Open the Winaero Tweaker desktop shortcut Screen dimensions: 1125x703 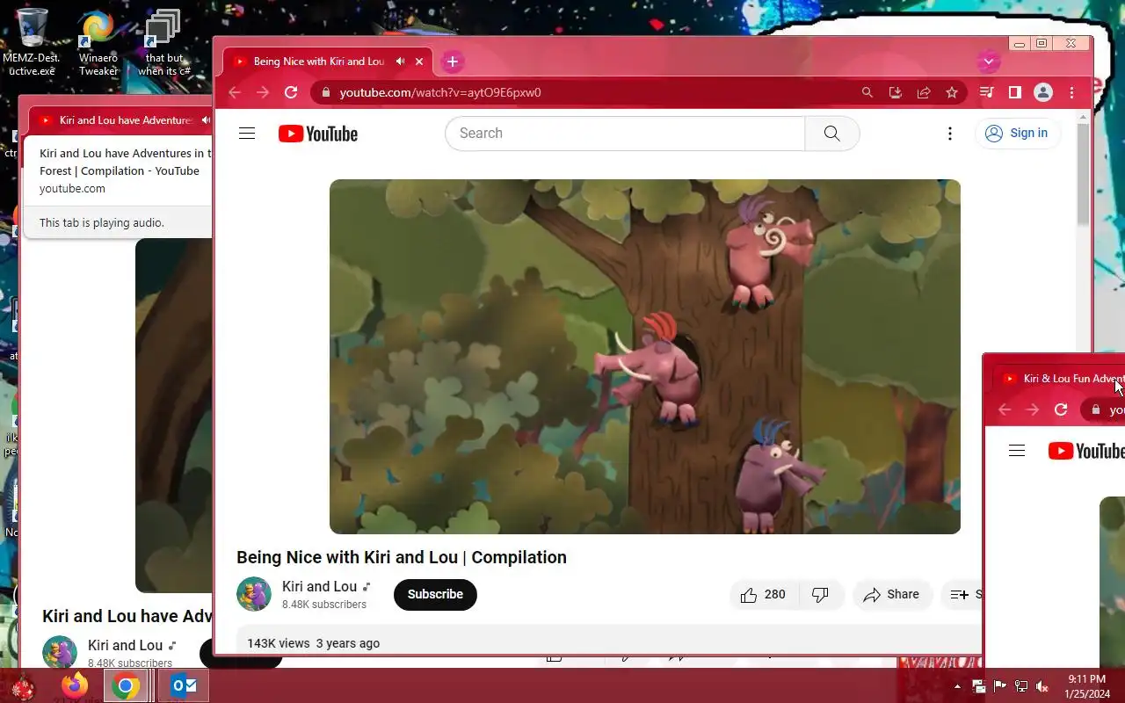pos(98,42)
